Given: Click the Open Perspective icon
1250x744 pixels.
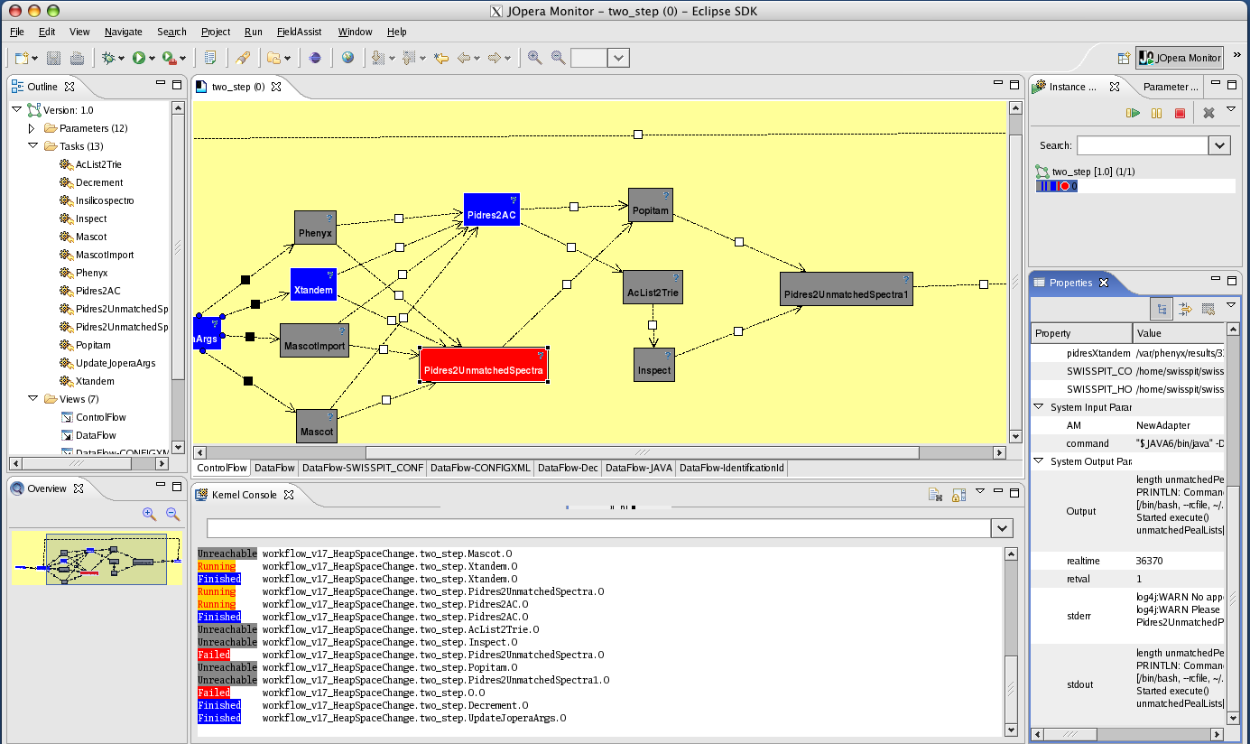Looking at the screenshot, I should (1124, 58).
